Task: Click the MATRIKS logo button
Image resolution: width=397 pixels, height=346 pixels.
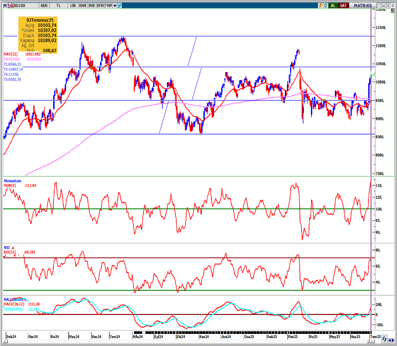Action: (363, 6)
